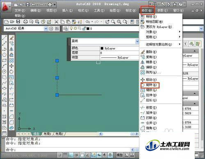The height and width of the screenshot is (159, 205).
Task: Select the Line draw tool
Action: (5, 38)
